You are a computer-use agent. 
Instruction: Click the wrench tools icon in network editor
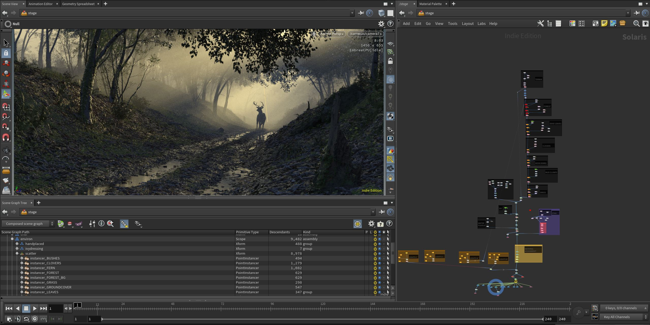[541, 24]
